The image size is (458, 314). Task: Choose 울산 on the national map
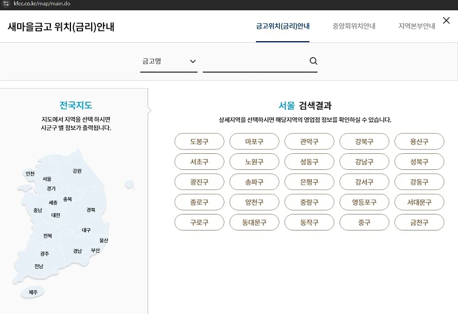[x=104, y=240]
